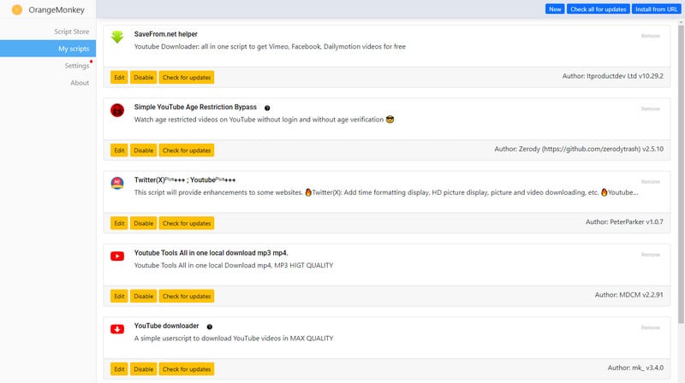Click the SaveFrom.net helper green arrow icon
The width and height of the screenshot is (685, 383).
point(117,37)
